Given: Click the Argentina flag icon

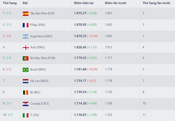Looking at the screenshot, I should (25, 36).
